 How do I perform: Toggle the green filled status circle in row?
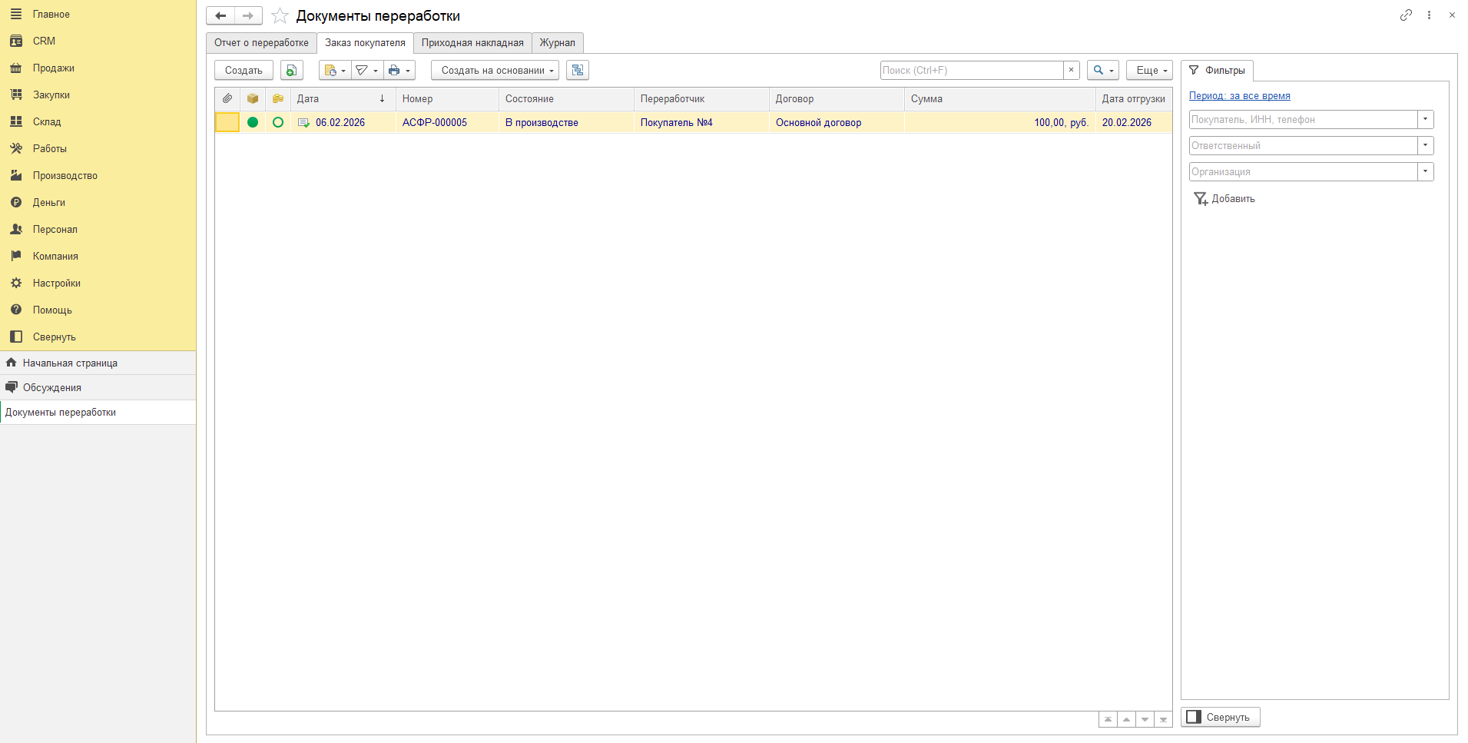[x=253, y=122]
